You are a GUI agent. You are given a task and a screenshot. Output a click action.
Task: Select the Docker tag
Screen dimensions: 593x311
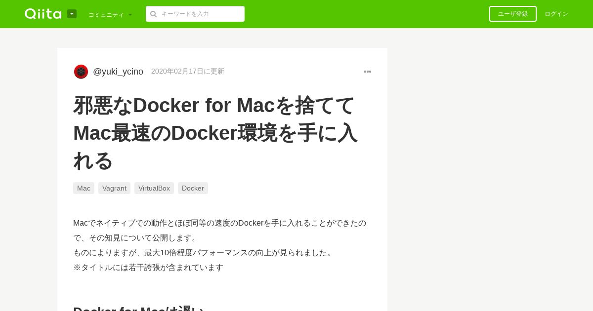(x=193, y=188)
